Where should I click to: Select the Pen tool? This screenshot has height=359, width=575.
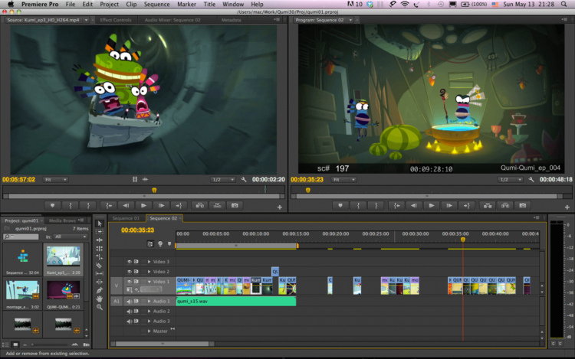click(x=100, y=290)
